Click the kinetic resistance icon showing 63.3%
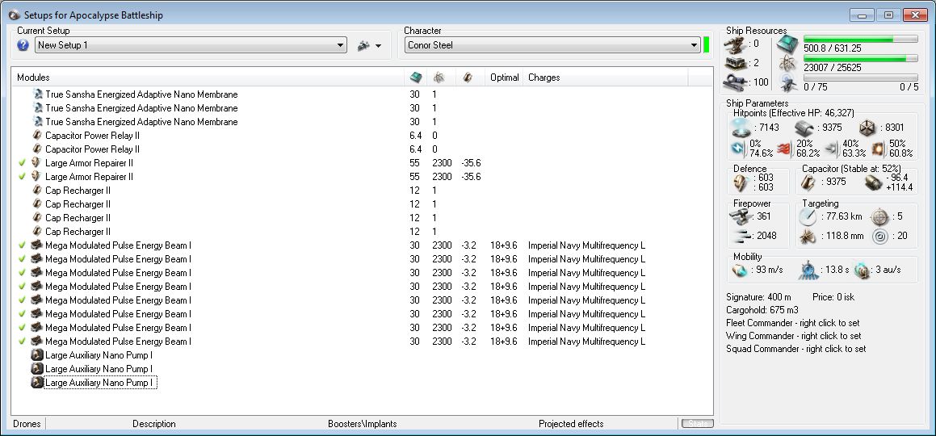The height and width of the screenshot is (436, 936). coord(832,149)
